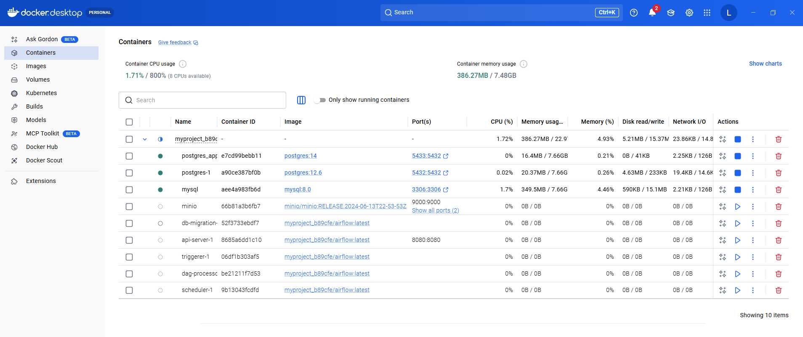Delete the scheduler-1 container
Screen dimensions: 803x337
[778, 290]
